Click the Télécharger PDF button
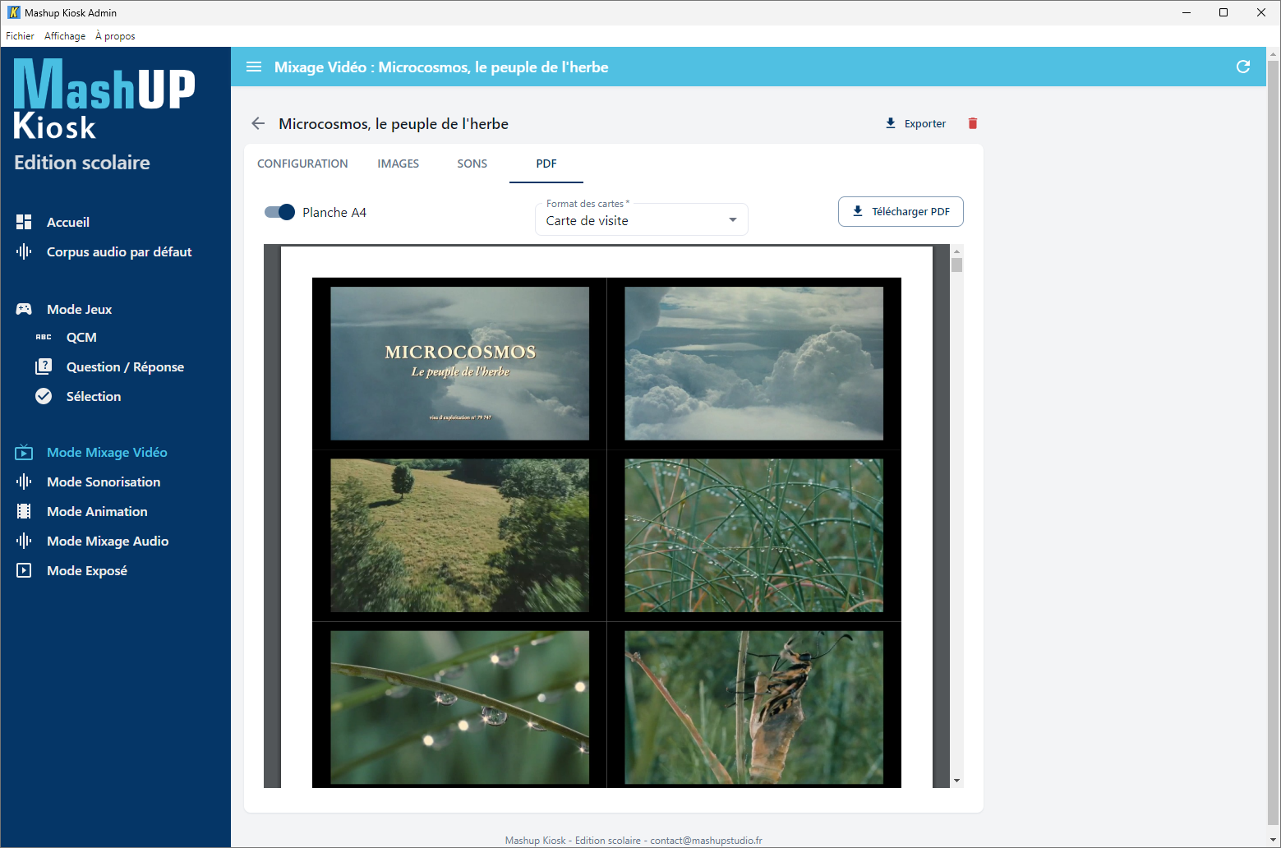This screenshot has width=1281, height=848. click(x=901, y=211)
